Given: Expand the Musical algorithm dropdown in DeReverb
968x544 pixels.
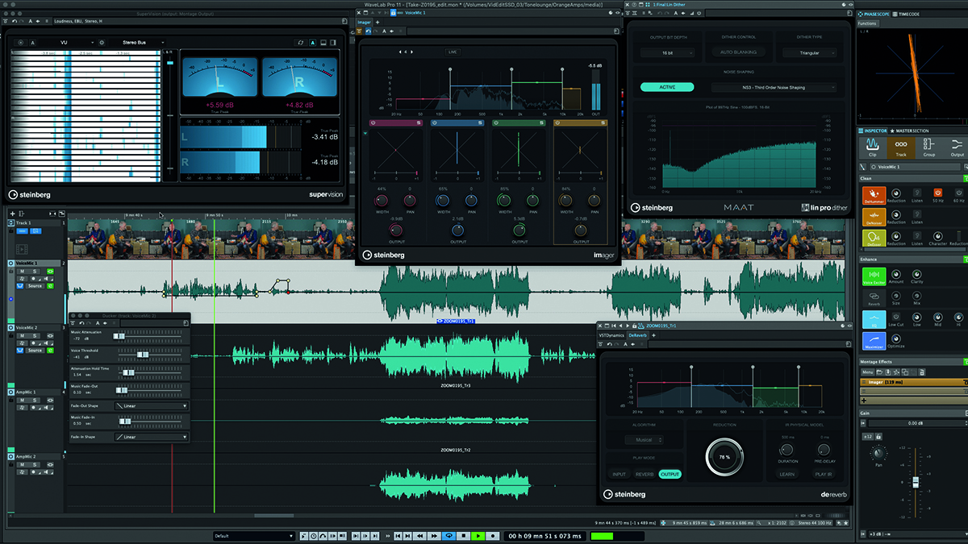Looking at the screenshot, I should tap(643, 440).
